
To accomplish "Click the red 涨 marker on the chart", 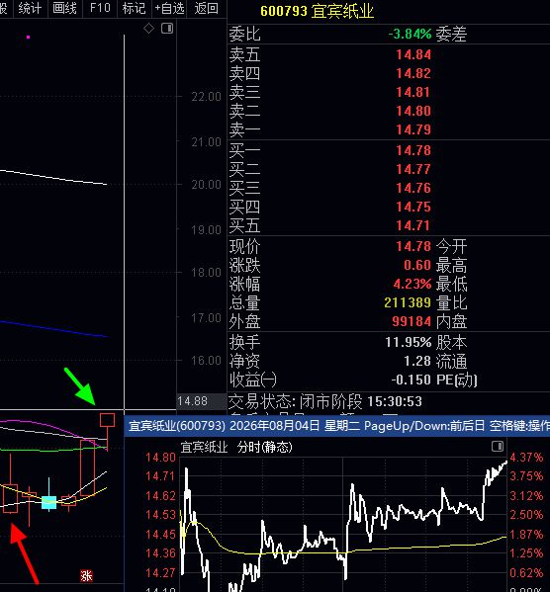I will pyautogui.click(x=86, y=575).
